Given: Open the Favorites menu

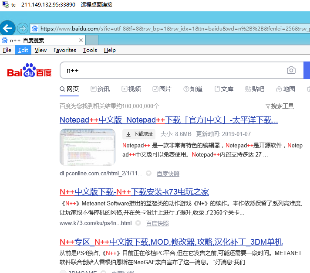Looking at the screenshot, I should point(65,50).
